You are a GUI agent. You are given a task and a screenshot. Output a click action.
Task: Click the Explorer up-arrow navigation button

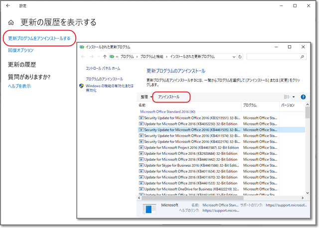104,57
